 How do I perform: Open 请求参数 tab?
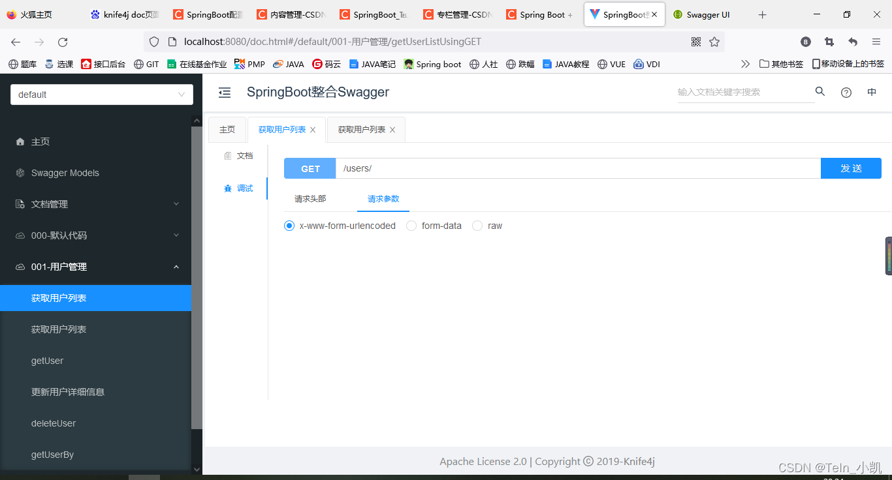(x=383, y=199)
